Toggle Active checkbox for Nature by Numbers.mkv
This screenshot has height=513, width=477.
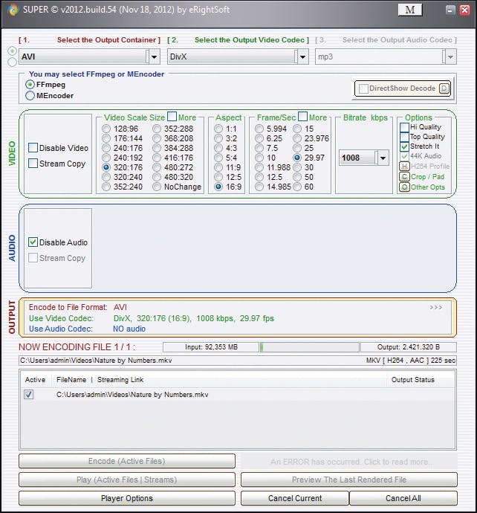click(x=29, y=394)
